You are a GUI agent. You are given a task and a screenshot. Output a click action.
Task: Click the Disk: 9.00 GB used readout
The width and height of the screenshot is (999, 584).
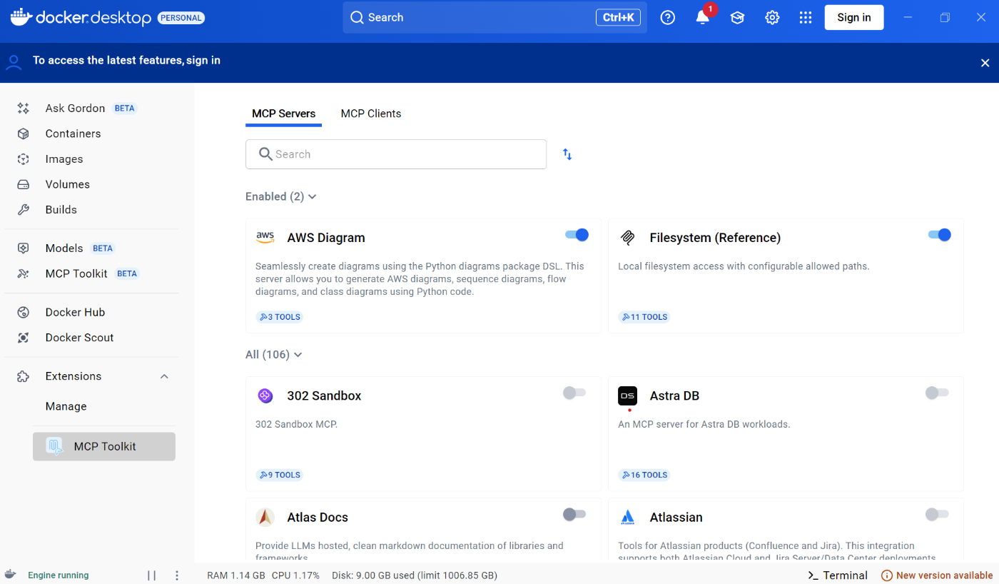pyautogui.click(x=414, y=575)
